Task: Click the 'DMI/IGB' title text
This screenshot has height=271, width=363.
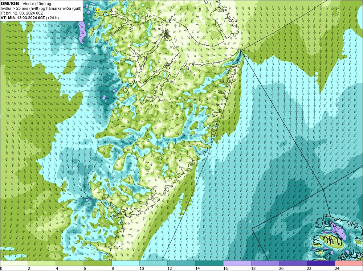Action: pyautogui.click(x=10, y=4)
